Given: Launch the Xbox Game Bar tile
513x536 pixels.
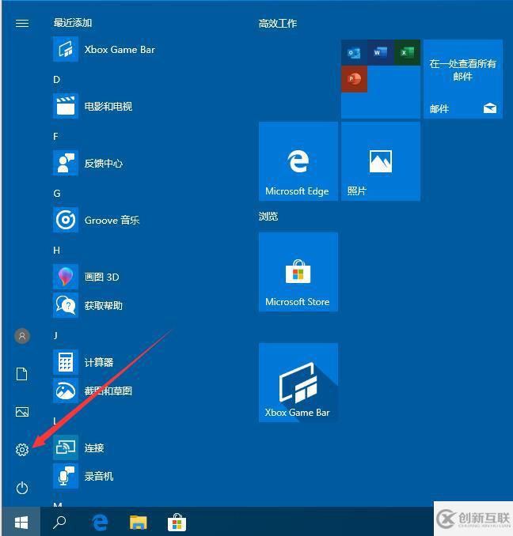Looking at the screenshot, I should 298,383.
